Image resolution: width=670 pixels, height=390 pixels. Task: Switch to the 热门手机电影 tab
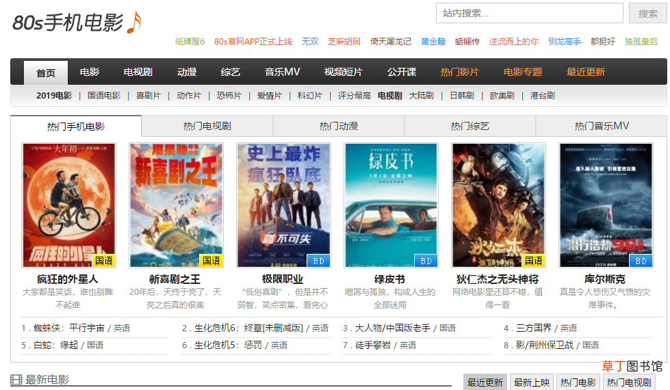[x=76, y=127]
